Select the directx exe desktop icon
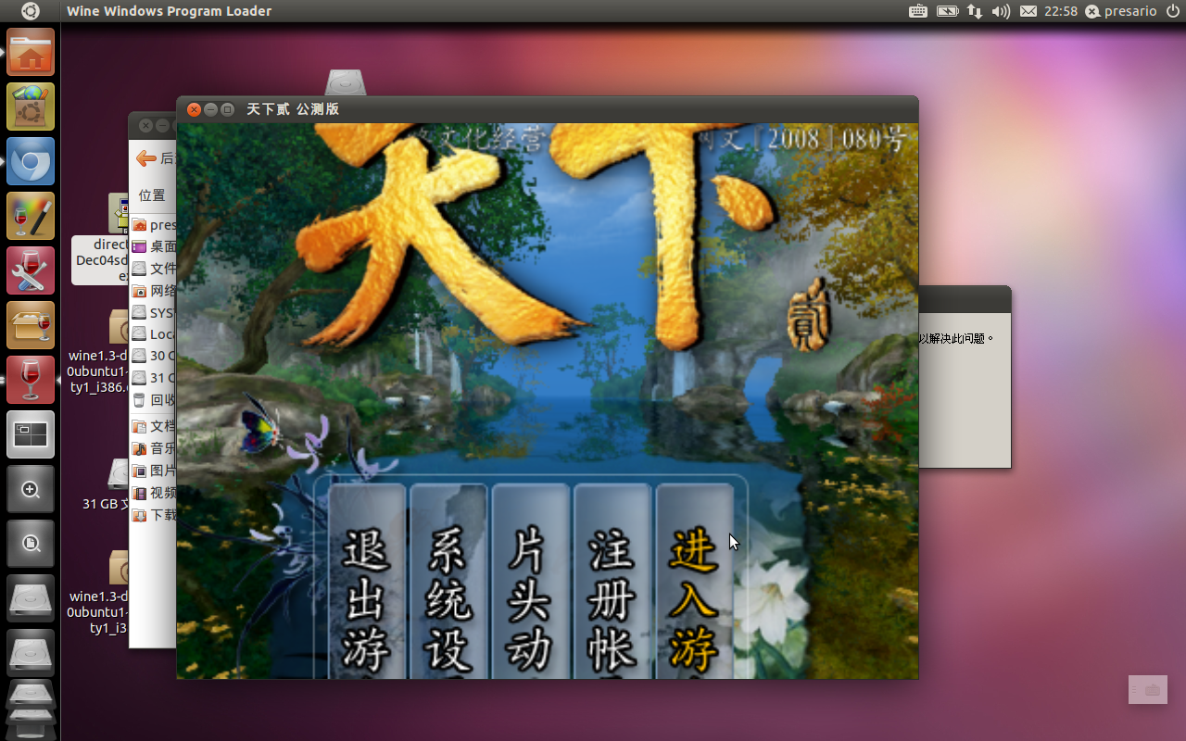Viewport: 1186px width, 741px height. pyautogui.click(x=101, y=237)
